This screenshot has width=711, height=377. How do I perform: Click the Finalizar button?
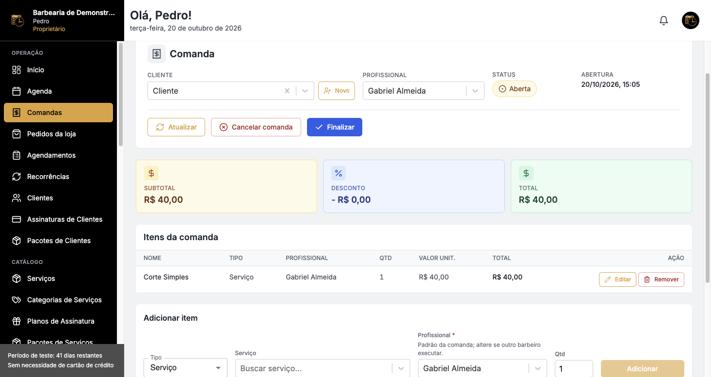point(335,127)
